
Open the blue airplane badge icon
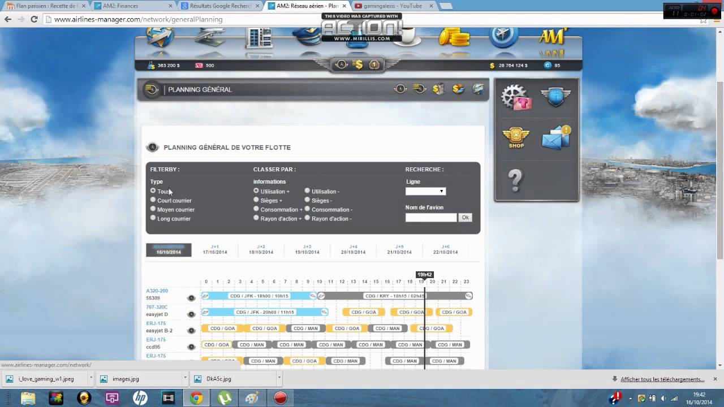click(503, 37)
